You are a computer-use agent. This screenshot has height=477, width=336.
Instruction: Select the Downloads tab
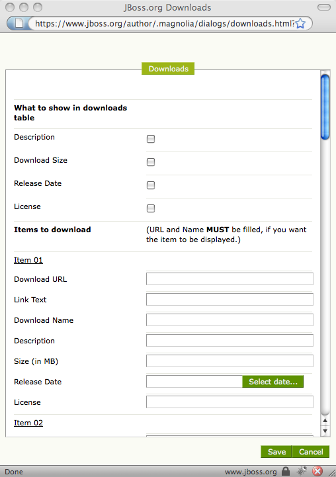[x=168, y=69]
